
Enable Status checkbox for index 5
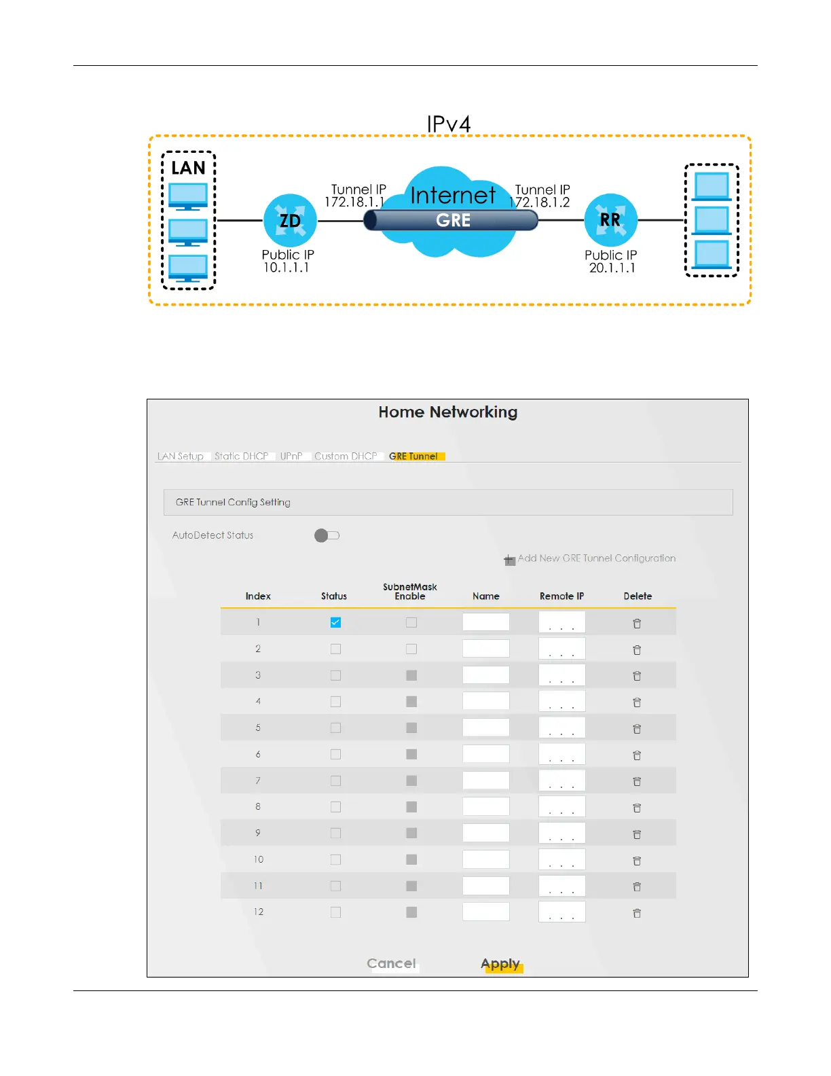[335, 728]
